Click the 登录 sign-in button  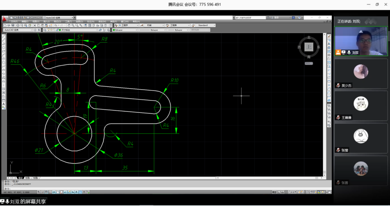[x=277, y=18]
